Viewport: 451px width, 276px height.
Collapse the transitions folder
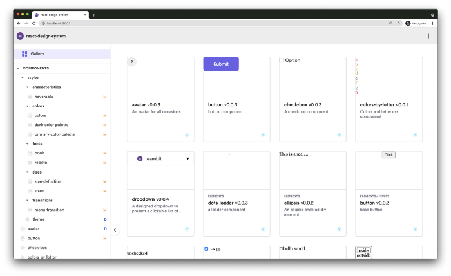[27, 201]
